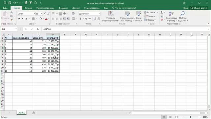Copy the selection using the copy icon
211x119 pixels.
(x=12, y=16)
